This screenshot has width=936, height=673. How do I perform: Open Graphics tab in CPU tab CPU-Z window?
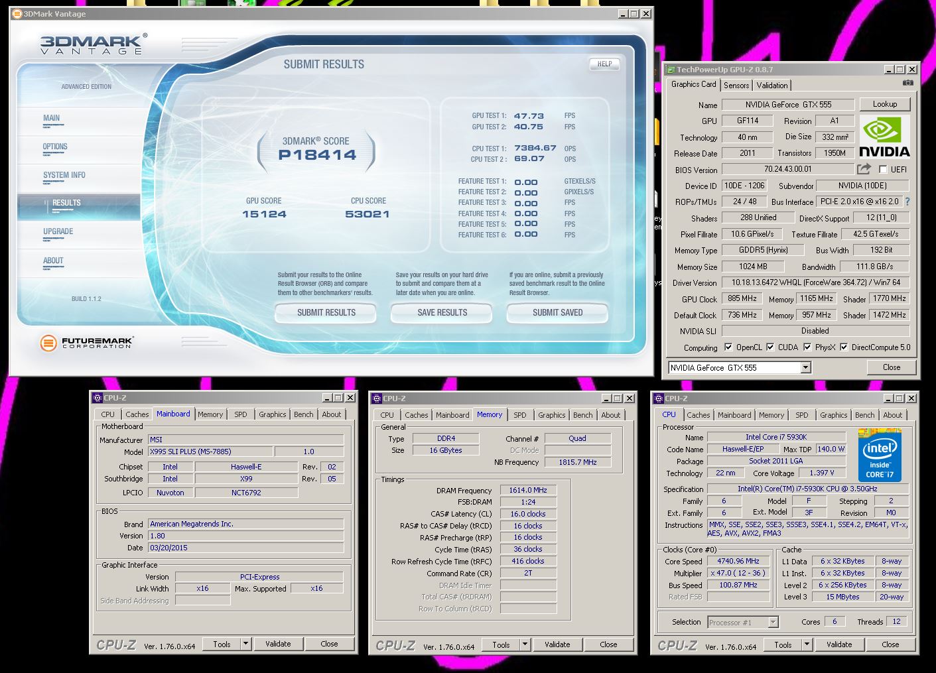pyautogui.click(x=834, y=414)
